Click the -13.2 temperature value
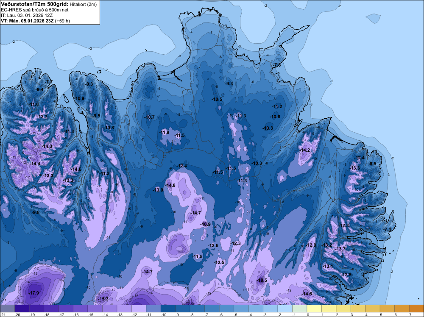 click(x=327, y=245)
